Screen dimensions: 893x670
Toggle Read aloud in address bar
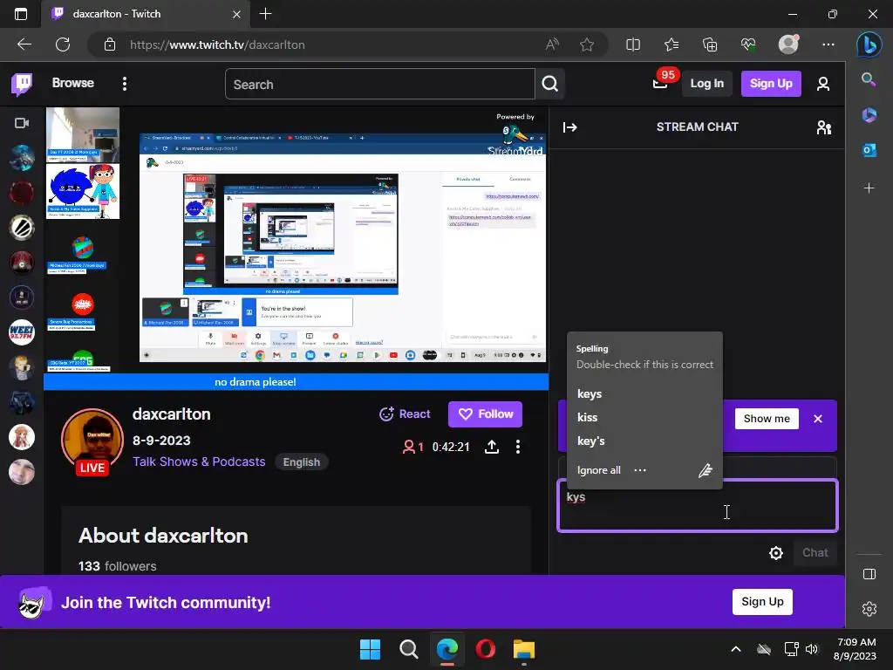(x=552, y=44)
